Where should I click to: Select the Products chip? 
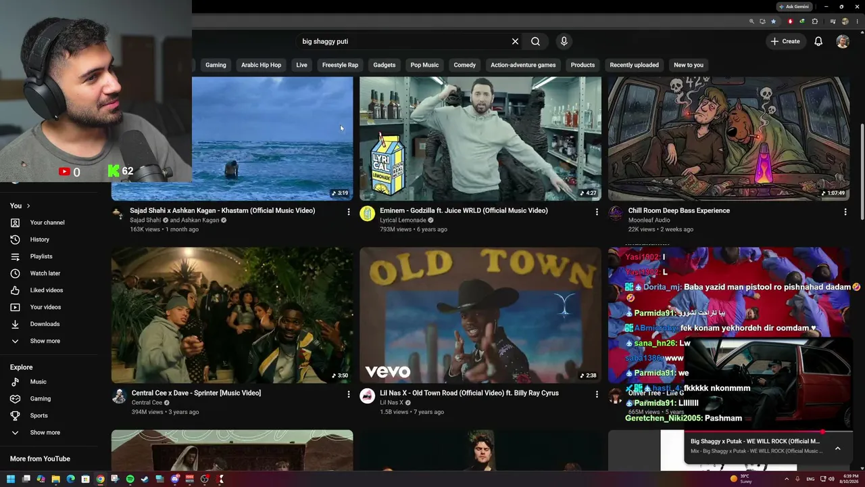tap(583, 65)
